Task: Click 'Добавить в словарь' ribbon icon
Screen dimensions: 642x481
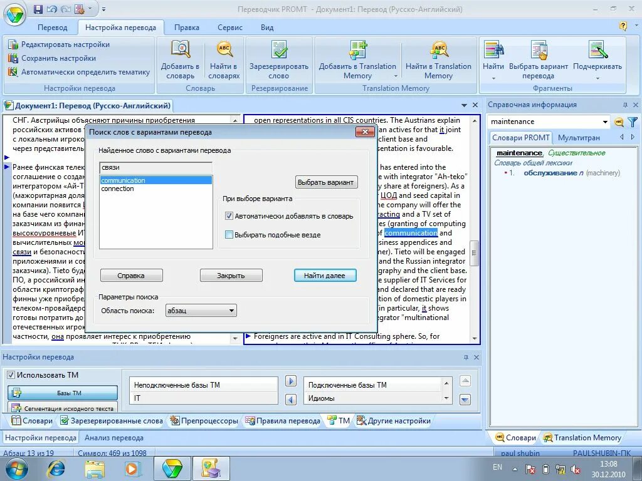Action: [x=180, y=59]
